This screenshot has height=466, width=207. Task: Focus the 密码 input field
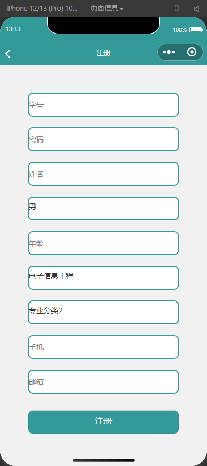coord(103,139)
